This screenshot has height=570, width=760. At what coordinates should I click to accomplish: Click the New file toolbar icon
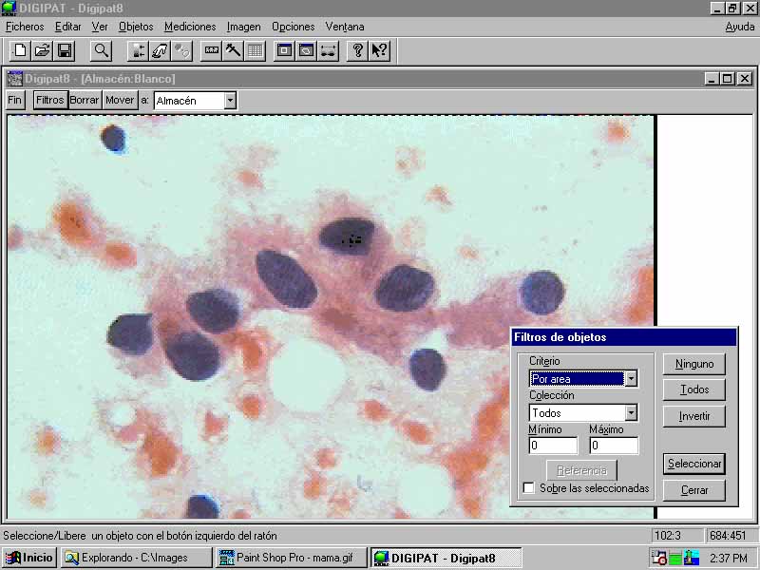pyautogui.click(x=19, y=50)
